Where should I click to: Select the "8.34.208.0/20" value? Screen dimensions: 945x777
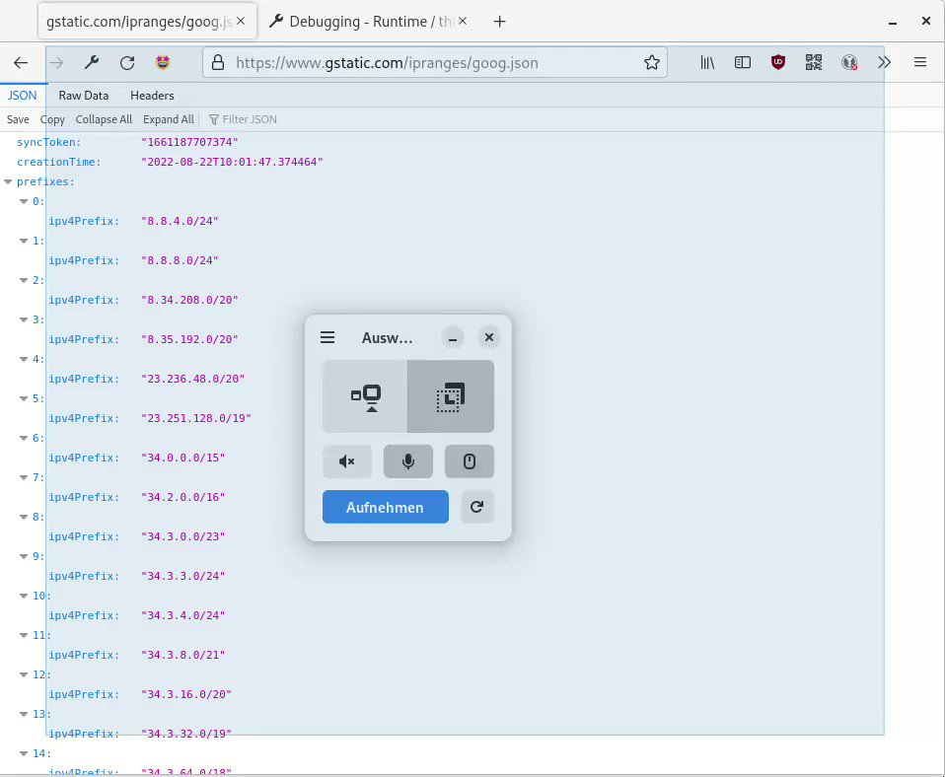point(189,300)
